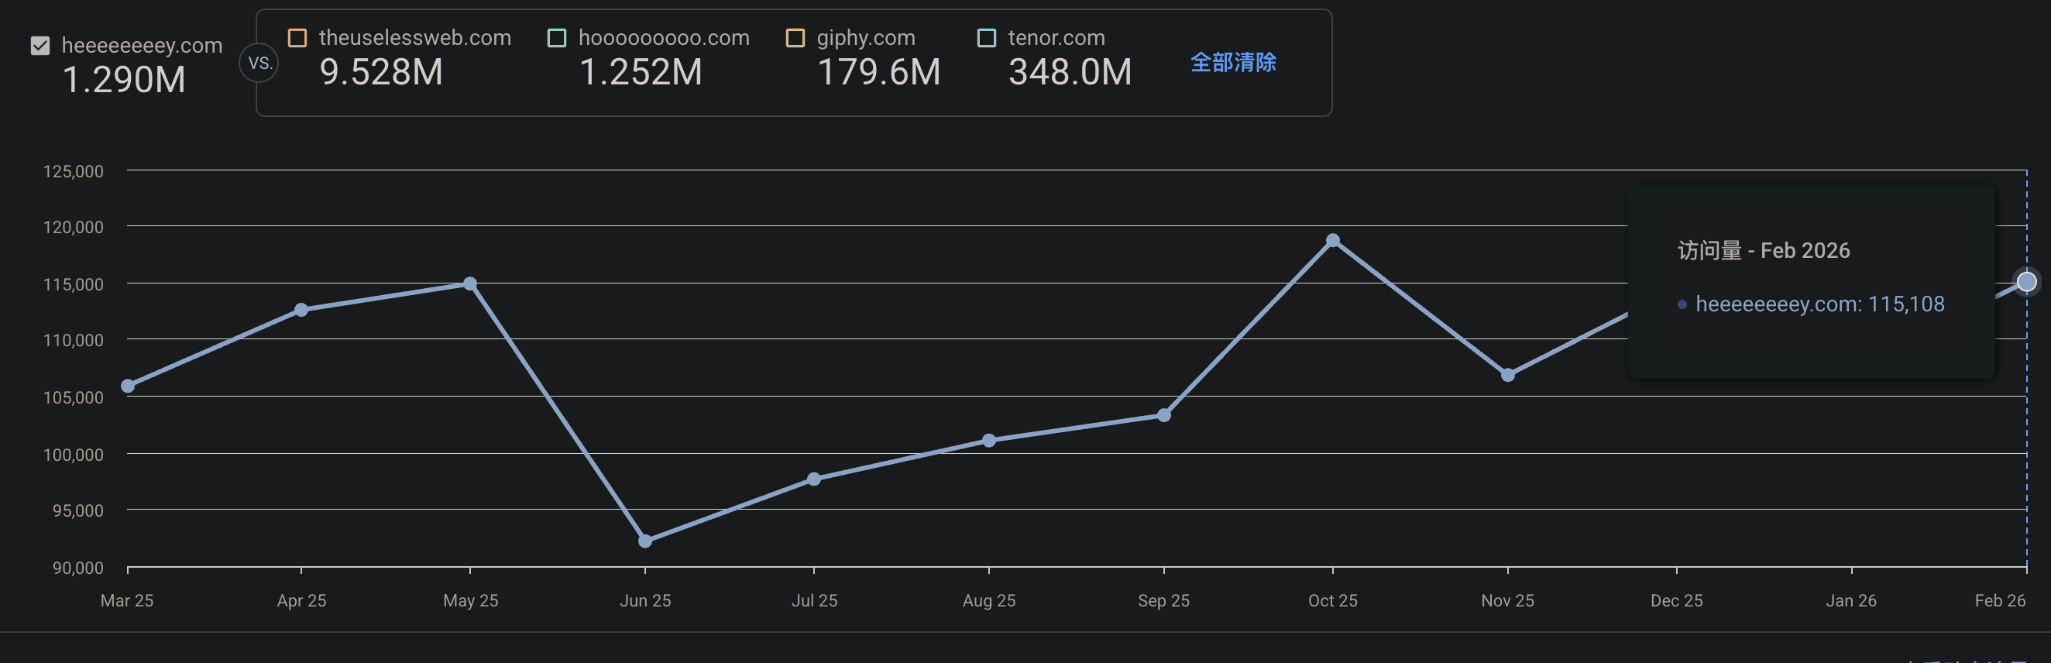Screen dimensions: 2051x663
Task: Check the giphy.com comparison box
Action: click(x=795, y=38)
